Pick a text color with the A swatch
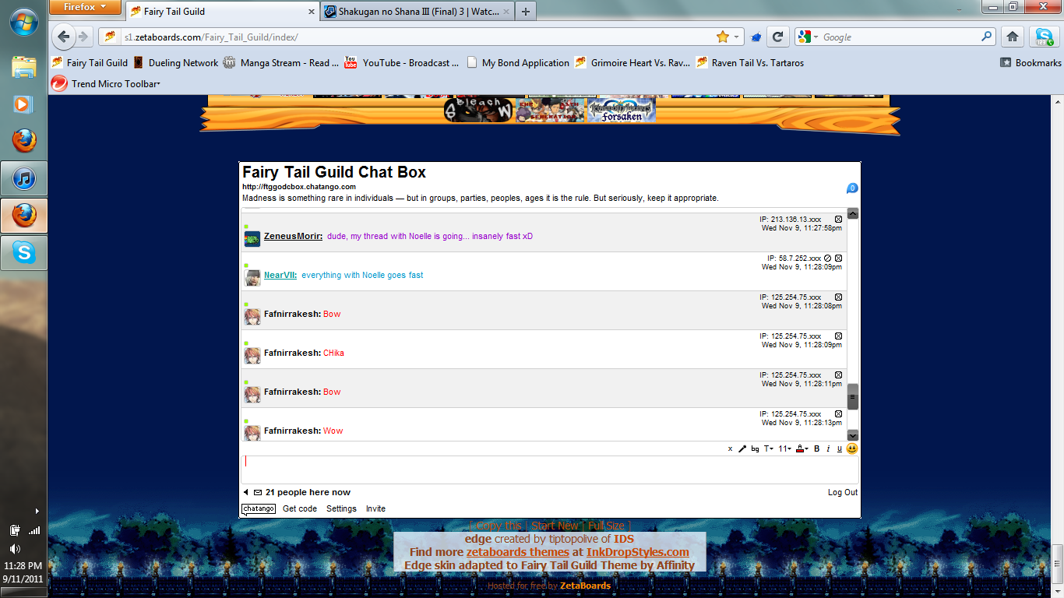1064x598 pixels. (x=802, y=448)
